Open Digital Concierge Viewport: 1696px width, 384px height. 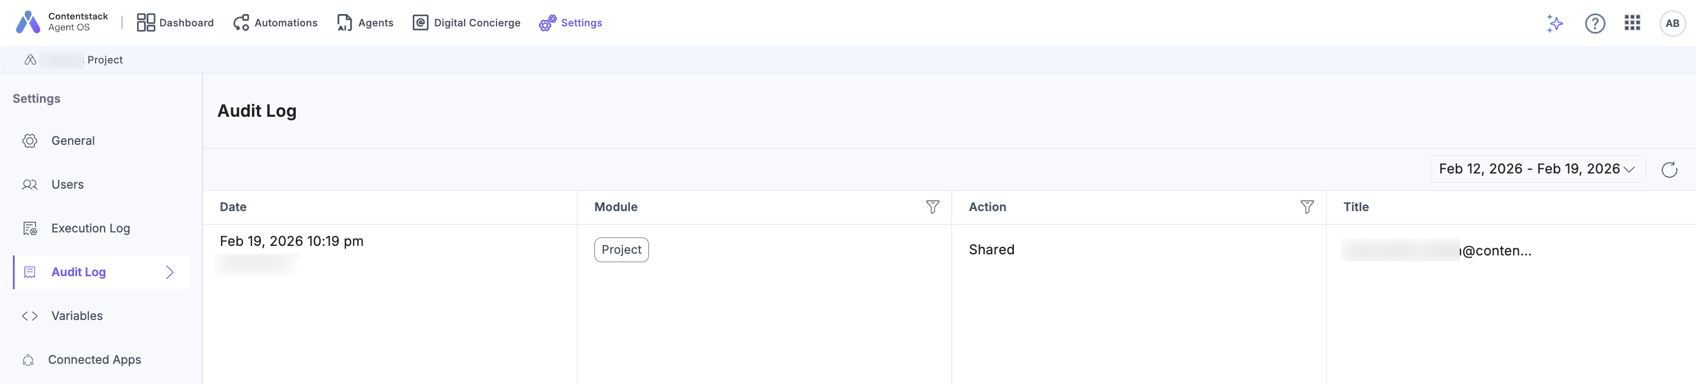pos(467,22)
